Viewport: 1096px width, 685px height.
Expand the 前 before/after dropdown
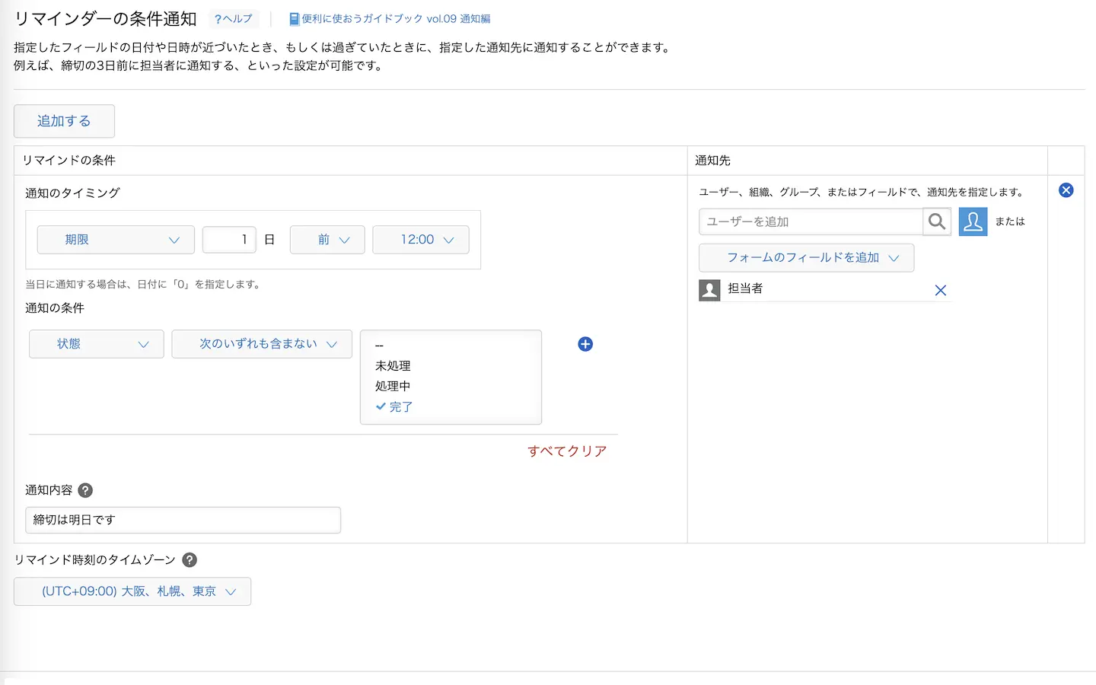327,240
